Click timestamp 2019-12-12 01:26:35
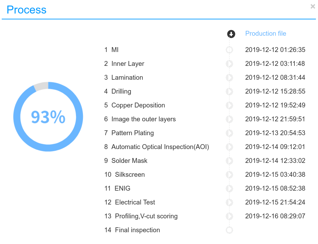Image resolution: width=318 pixels, height=244 pixels. (275, 50)
